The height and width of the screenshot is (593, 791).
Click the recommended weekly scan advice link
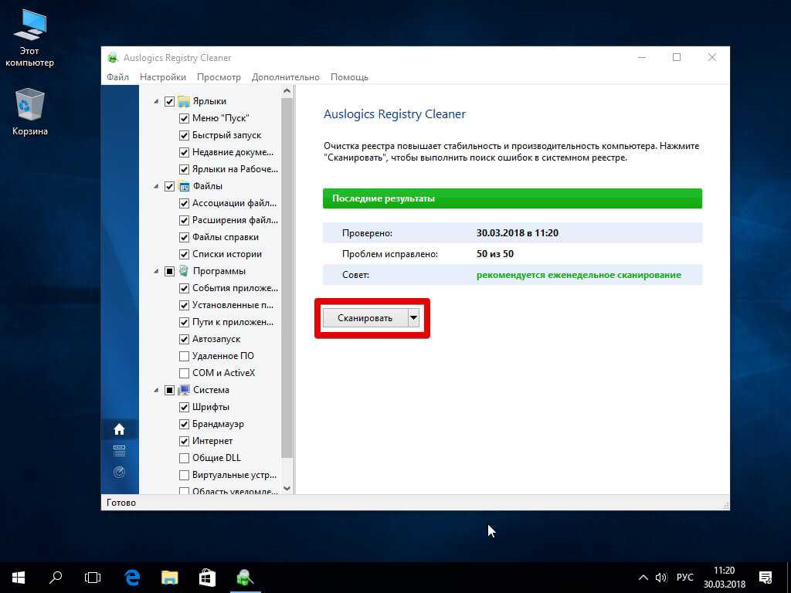coord(579,275)
